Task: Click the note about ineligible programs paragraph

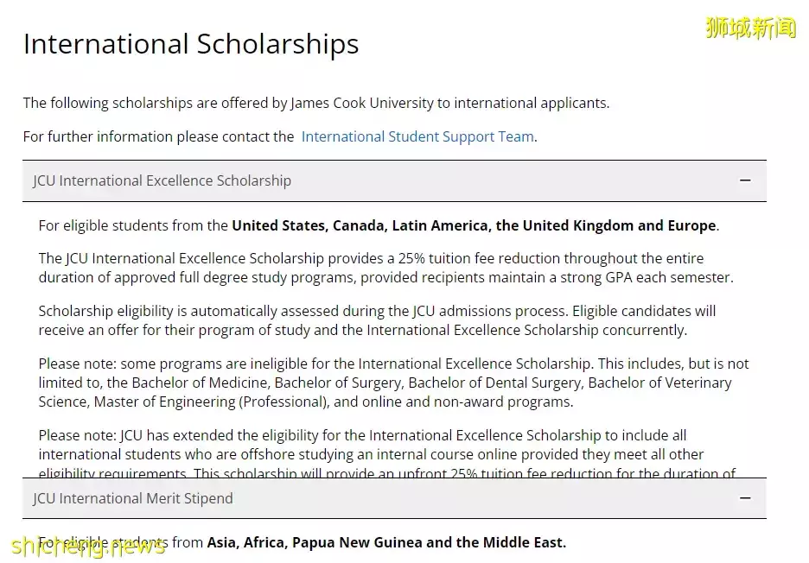Action: [x=393, y=383]
